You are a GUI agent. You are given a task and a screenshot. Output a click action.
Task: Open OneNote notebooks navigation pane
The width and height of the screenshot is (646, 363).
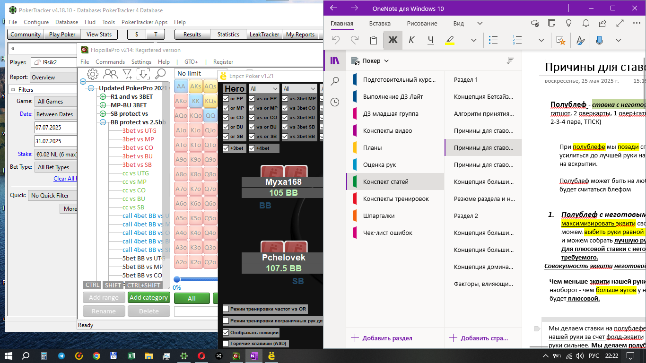(x=335, y=60)
